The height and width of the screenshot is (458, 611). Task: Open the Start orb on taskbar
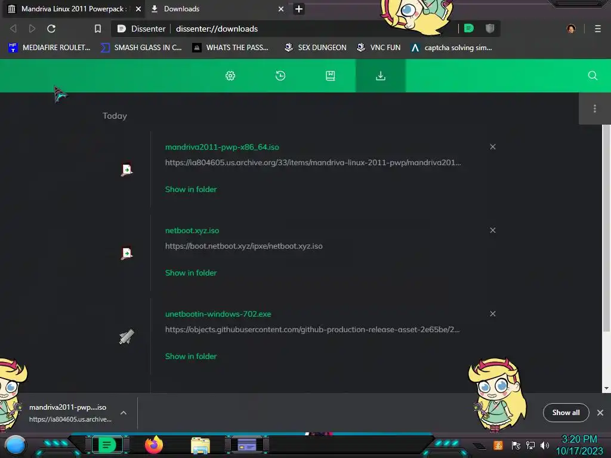(x=16, y=445)
